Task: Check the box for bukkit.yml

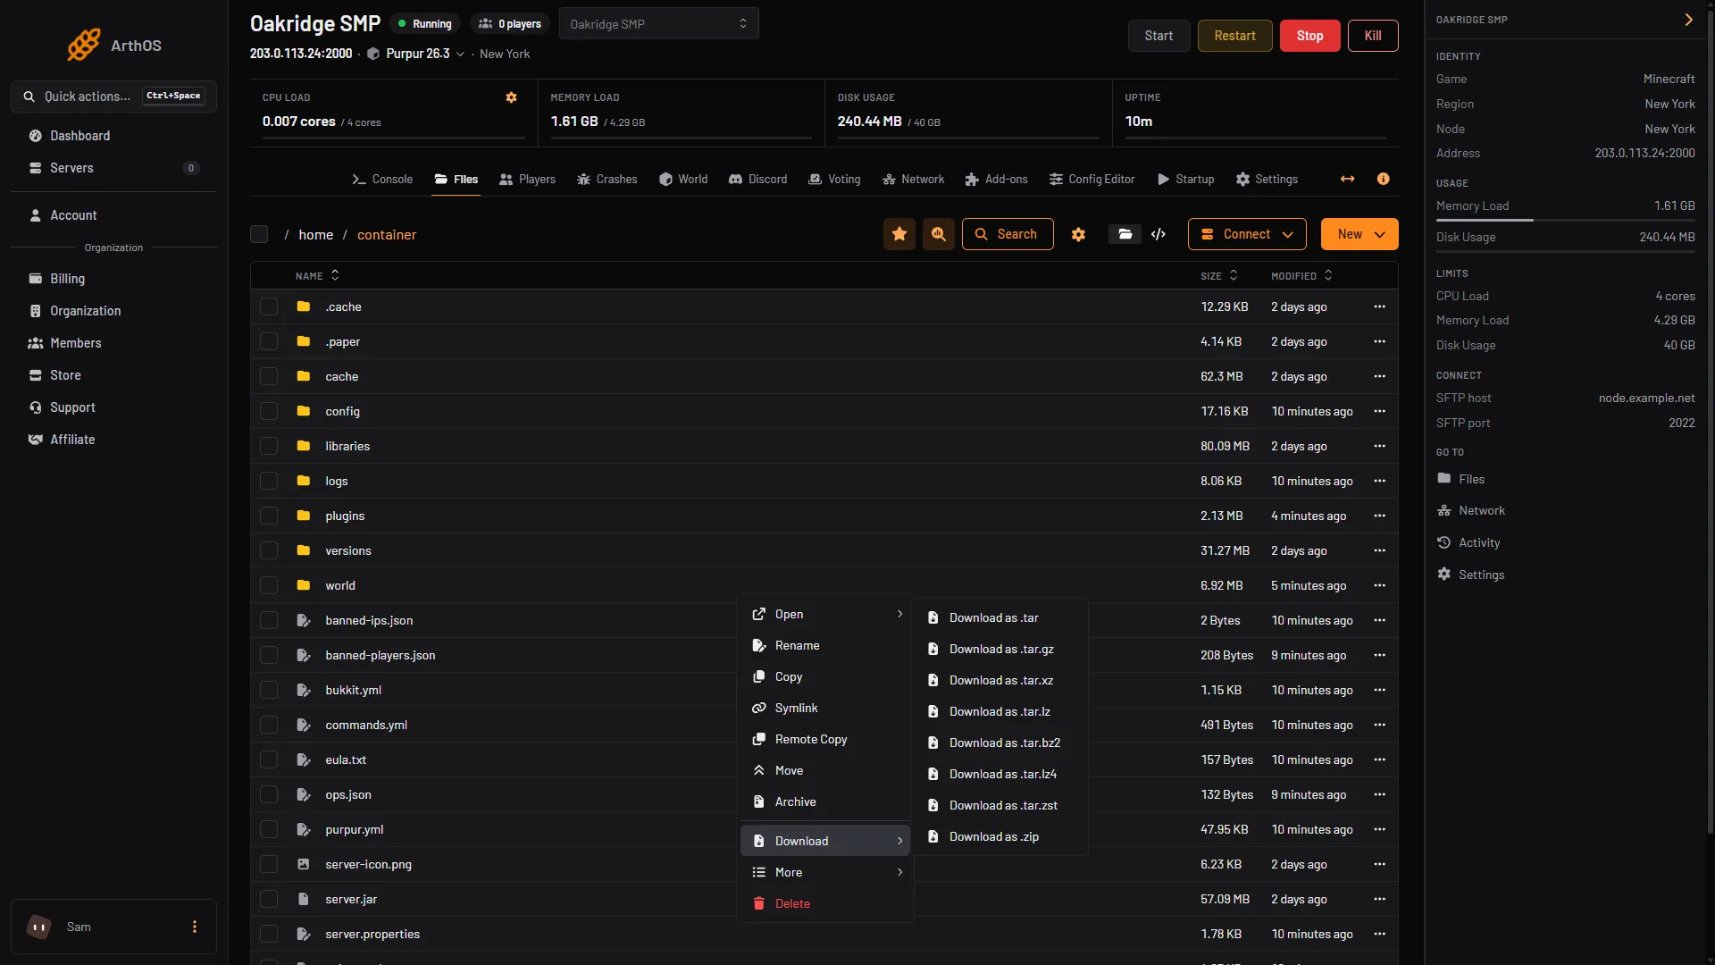Action: click(269, 690)
